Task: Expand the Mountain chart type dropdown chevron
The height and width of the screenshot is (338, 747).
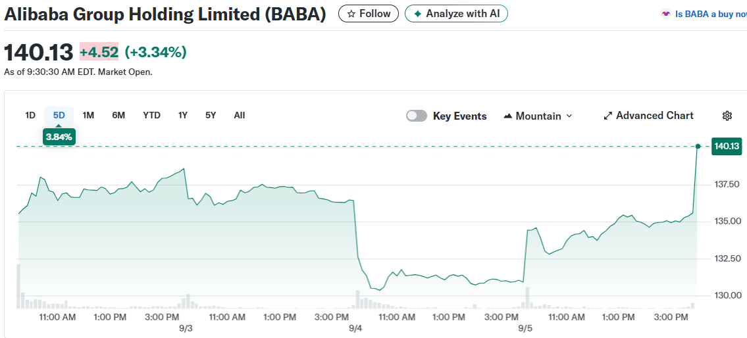Action: click(569, 116)
